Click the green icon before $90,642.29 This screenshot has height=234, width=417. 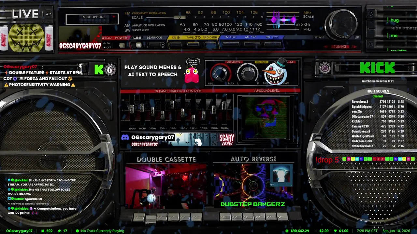click(287, 231)
